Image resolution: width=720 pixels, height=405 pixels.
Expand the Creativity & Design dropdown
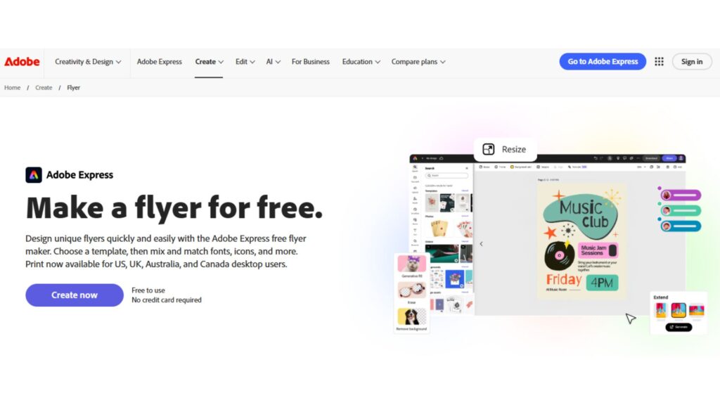pos(88,62)
